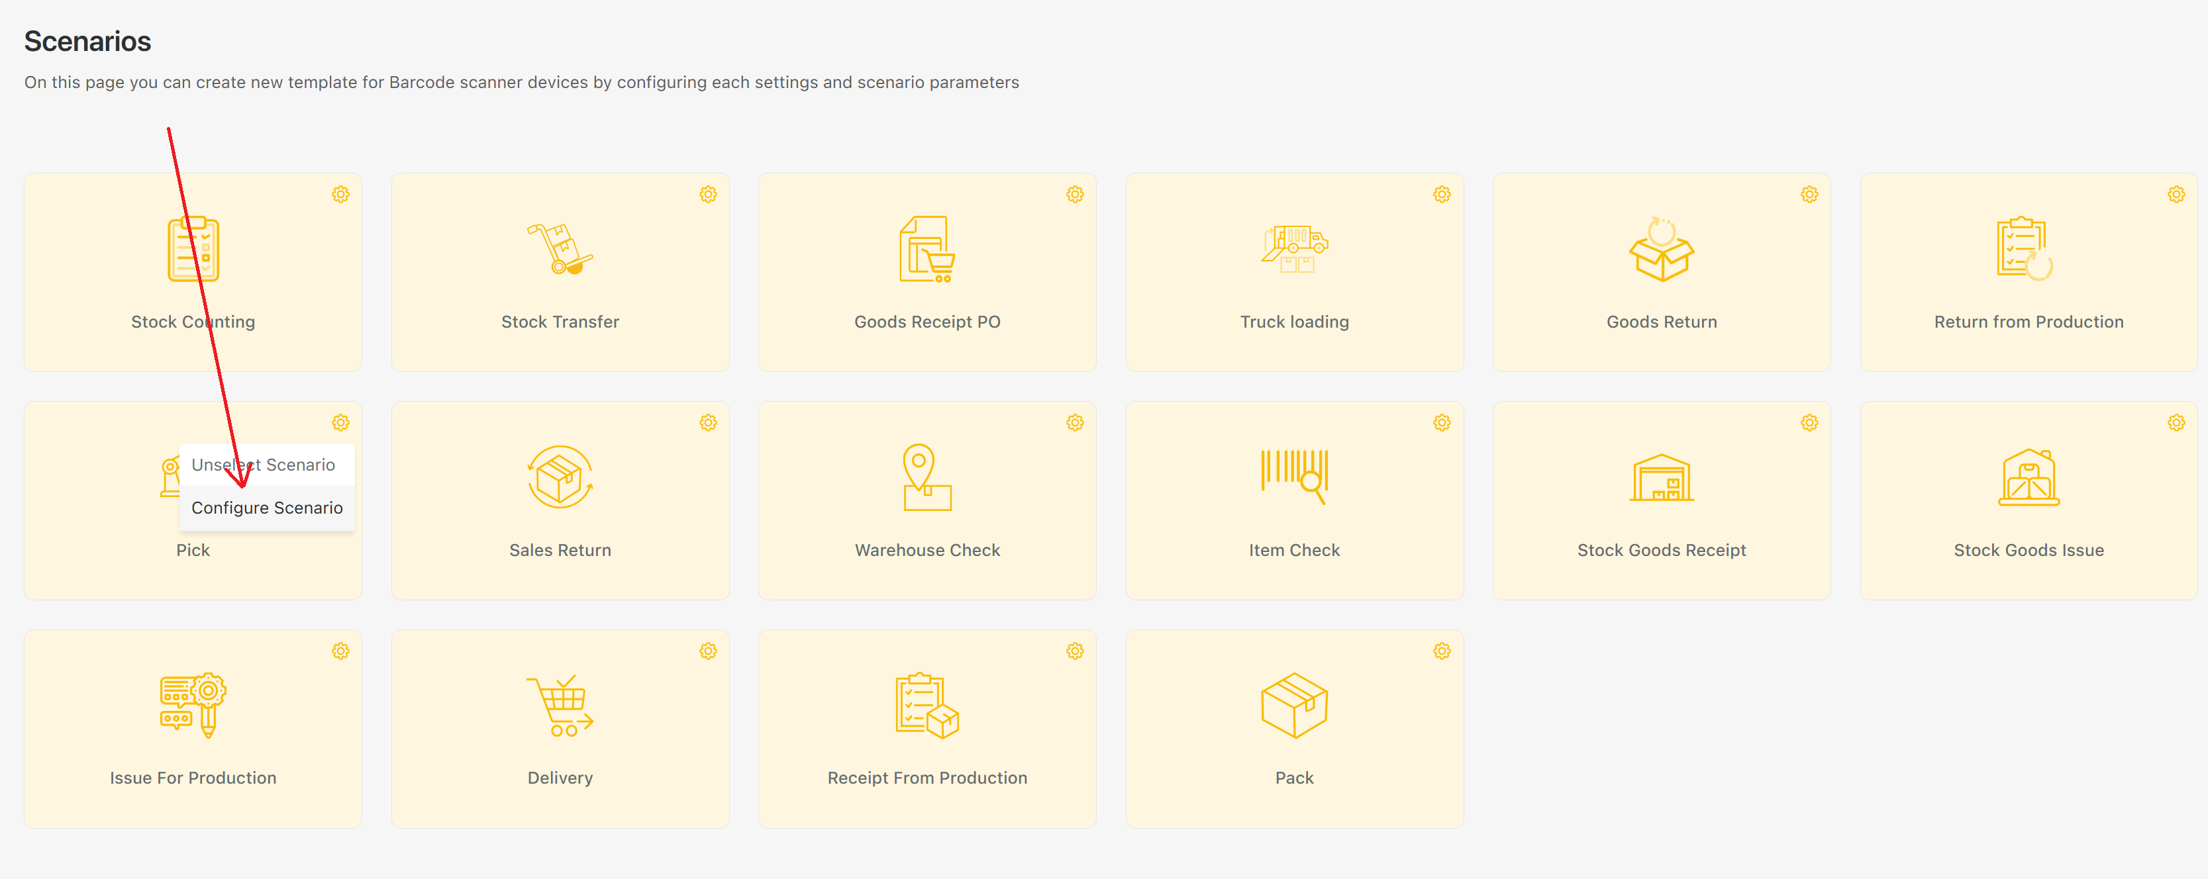The height and width of the screenshot is (879, 2208).
Task: Choose Unselect Scenario in the popup menu
Action: (x=263, y=465)
